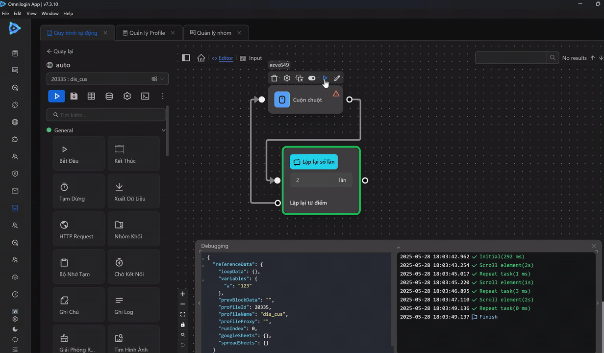Delete the Cuộn chuột block via trash icon

274,78
